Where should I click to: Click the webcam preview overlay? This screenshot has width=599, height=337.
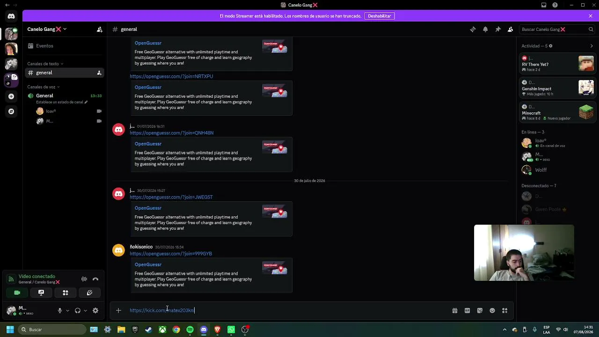coord(524,253)
